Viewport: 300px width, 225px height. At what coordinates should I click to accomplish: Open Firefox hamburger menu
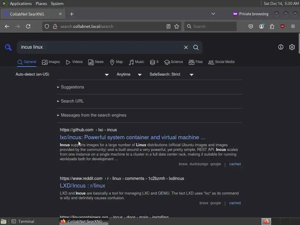pyautogui.click(x=293, y=26)
